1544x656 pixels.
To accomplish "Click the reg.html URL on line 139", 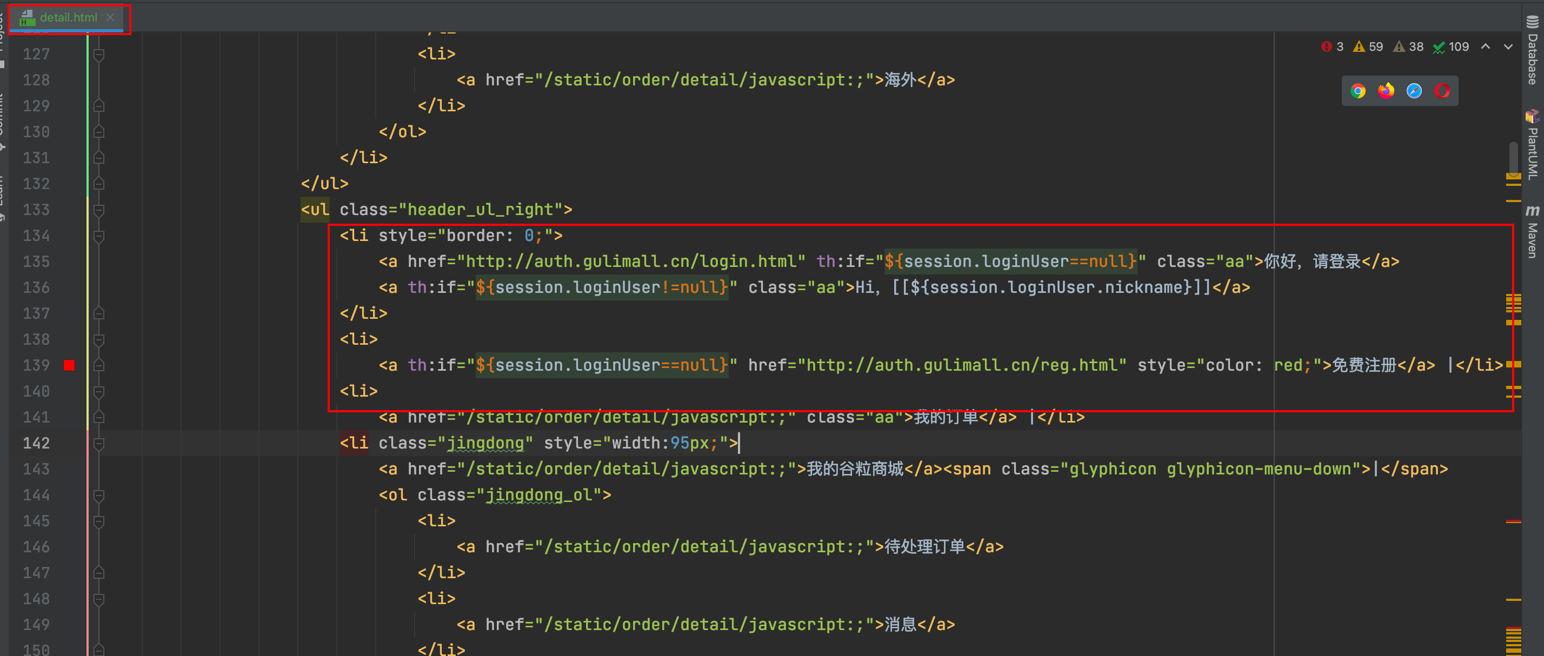I will coord(963,365).
